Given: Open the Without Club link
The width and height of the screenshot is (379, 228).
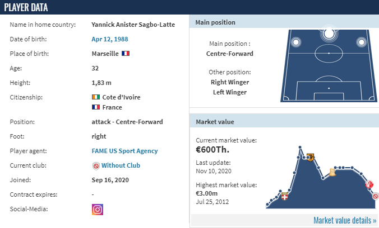Looking at the screenshot, I should coord(121,165).
